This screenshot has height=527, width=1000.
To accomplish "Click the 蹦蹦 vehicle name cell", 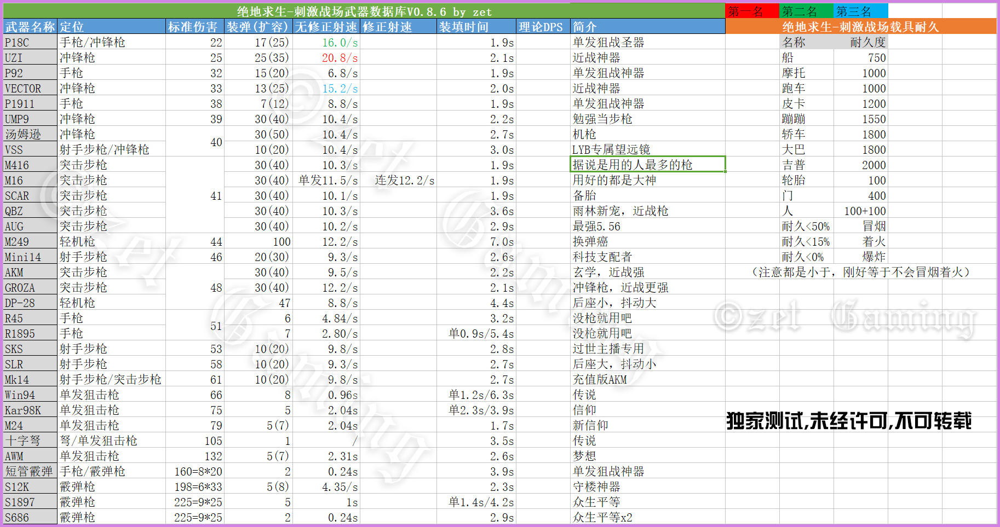I will (x=806, y=119).
